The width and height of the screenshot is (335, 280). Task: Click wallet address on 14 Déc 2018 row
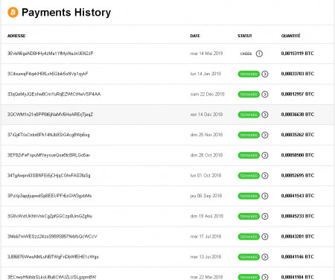50,115
